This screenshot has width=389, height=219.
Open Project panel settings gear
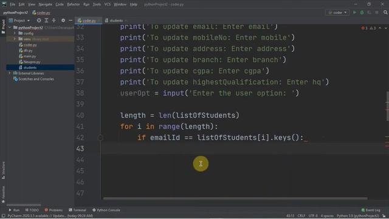(63, 20)
